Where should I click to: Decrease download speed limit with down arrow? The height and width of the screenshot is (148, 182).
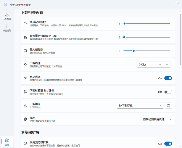[167, 65]
